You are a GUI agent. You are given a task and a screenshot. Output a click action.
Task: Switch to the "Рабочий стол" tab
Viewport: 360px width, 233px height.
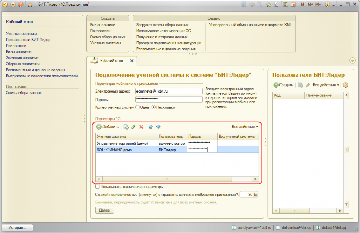tap(111, 61)
